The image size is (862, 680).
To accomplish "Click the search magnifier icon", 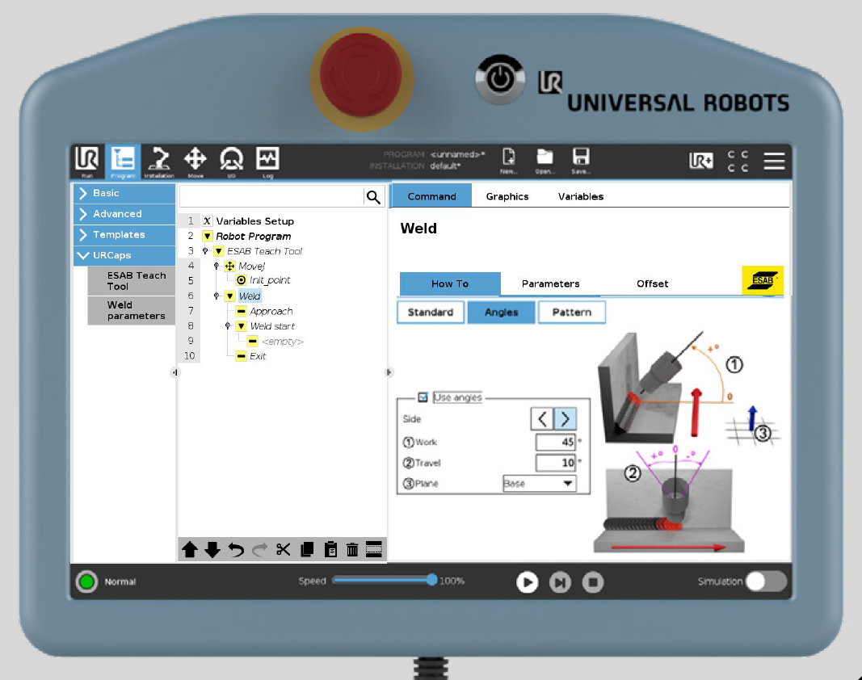I will pos(373,197).
